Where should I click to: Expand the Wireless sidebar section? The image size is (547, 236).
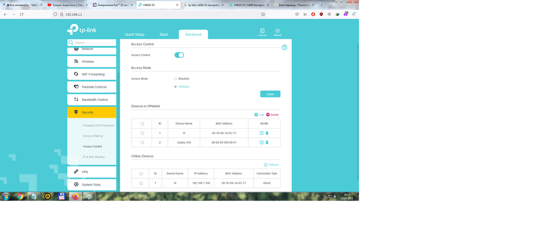91,62
